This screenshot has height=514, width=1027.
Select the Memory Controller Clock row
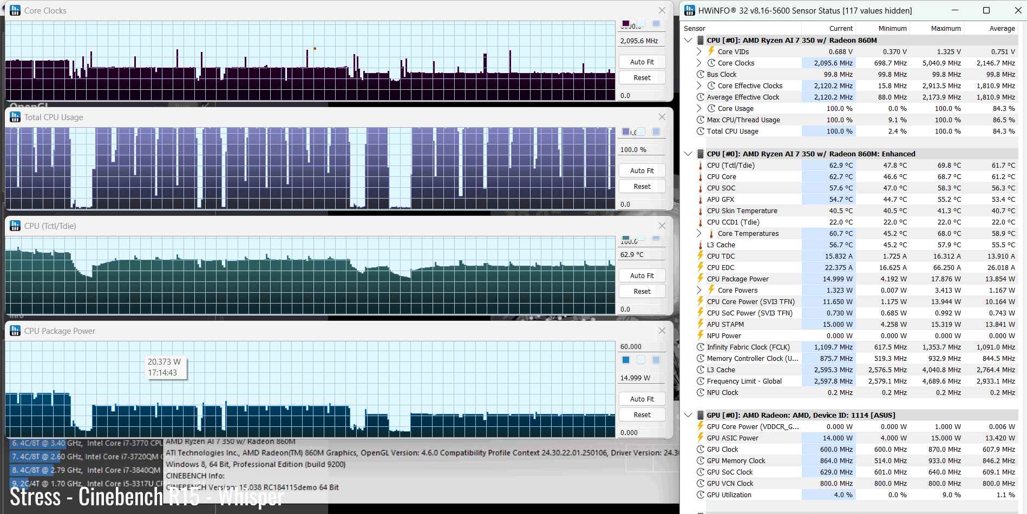point(856,359)
